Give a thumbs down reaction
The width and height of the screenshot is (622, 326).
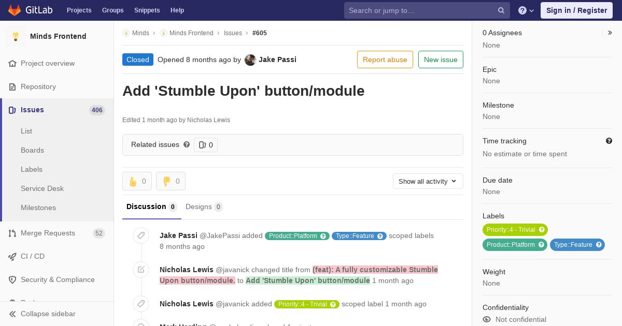coord(171,181)
